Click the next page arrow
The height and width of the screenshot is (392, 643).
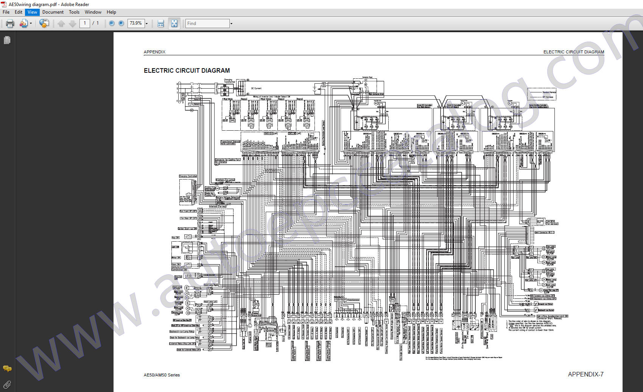(72, 23)
